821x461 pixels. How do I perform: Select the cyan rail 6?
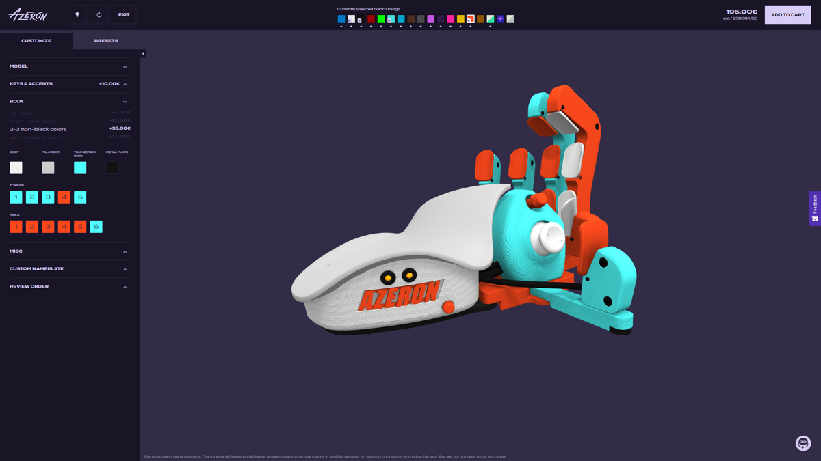tap(96, 227)
